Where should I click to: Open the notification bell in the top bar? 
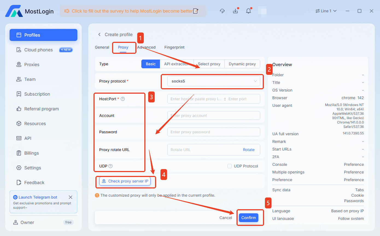[x=249, y=11]
